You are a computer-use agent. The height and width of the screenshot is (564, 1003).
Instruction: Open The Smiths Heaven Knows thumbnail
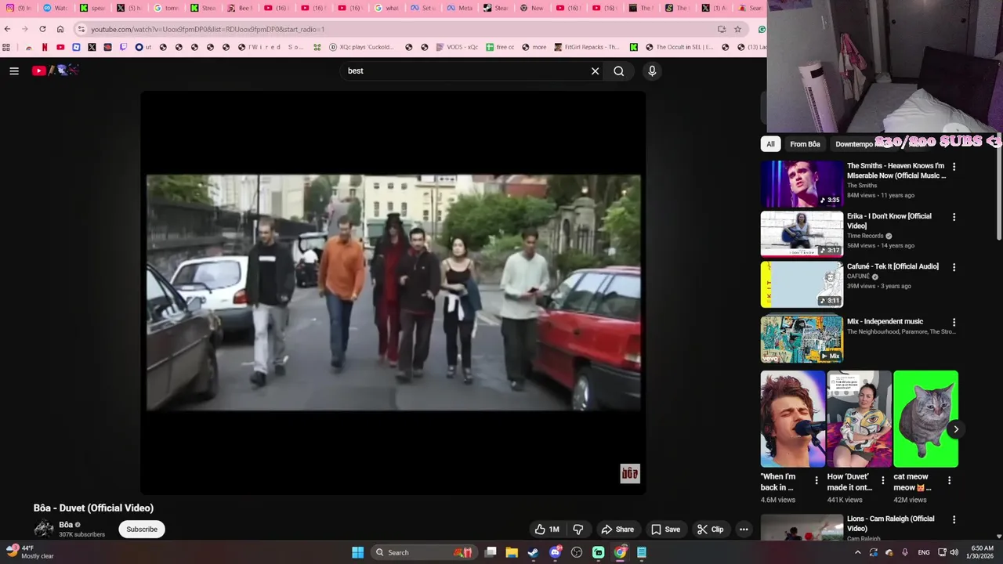point(802,184)
